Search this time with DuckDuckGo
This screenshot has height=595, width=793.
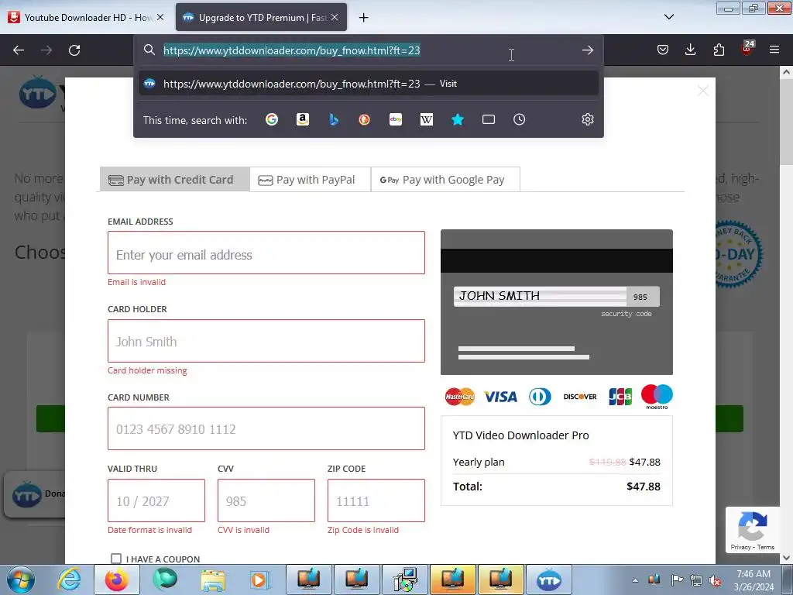[364, 119]
